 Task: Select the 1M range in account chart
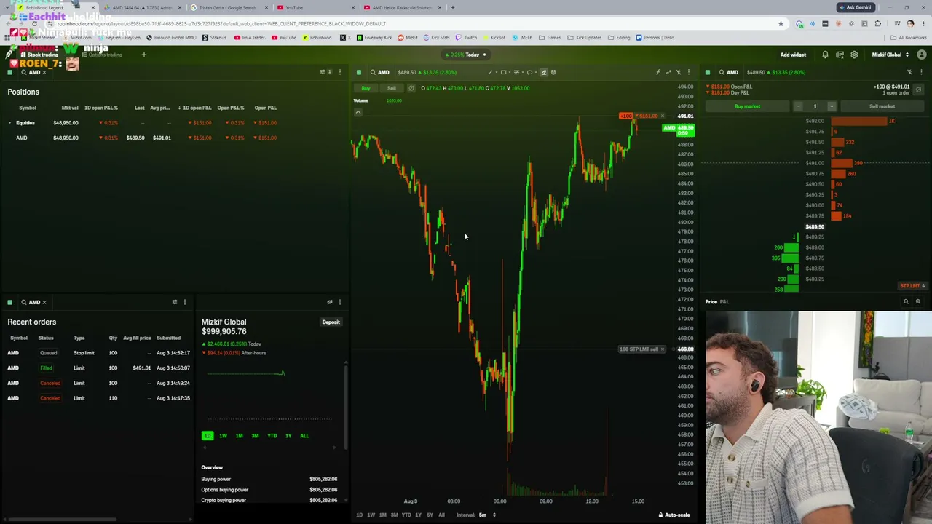239,436
